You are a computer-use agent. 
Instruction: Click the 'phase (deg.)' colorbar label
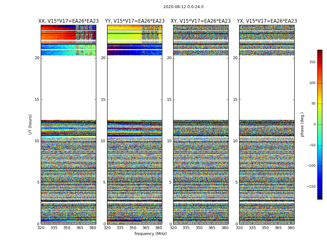pos(302,125)
